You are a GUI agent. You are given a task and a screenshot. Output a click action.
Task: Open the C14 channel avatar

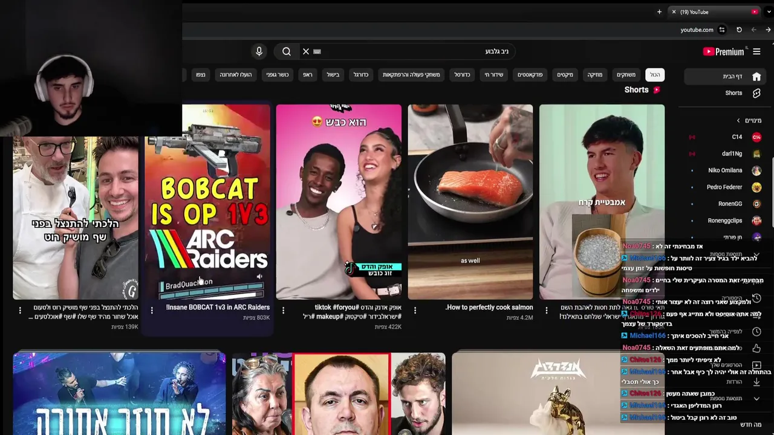pyautogui.click(x=756, y=137)
